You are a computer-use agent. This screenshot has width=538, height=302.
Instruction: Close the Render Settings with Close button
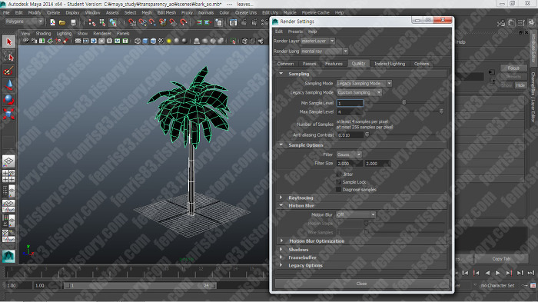(x=362, y=284)
